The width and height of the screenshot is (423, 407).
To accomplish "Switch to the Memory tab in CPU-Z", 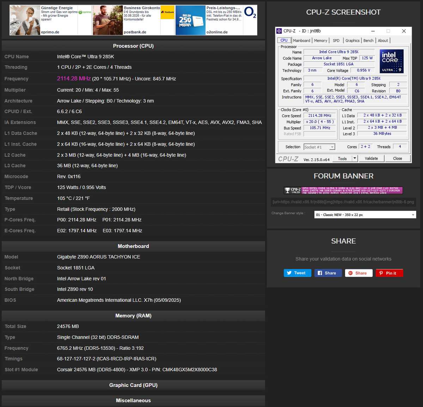I will [x=320, y=40].
